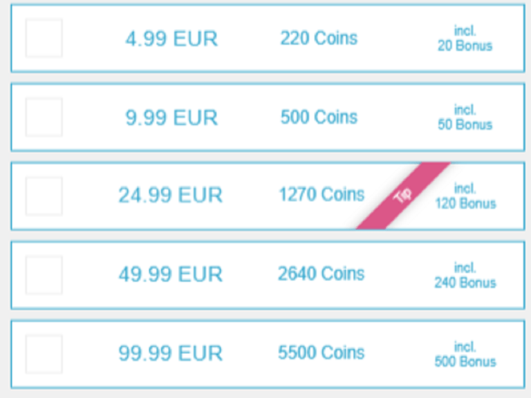The image size is (531, 398).
Task: Click the incl. 20 Bonus text
Action: pyautogui.click(x=465, y=39)
